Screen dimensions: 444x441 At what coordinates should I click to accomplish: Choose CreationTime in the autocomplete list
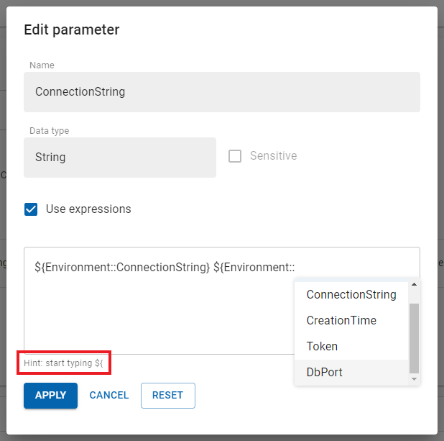pos(341,320)
